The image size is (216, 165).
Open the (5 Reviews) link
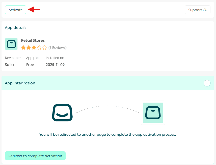58,48
